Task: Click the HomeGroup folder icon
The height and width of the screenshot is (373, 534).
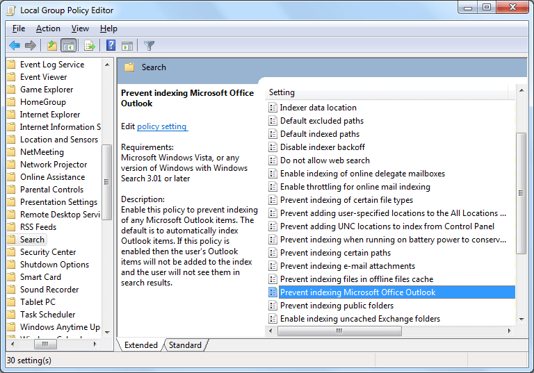Action: click(12, 102)
